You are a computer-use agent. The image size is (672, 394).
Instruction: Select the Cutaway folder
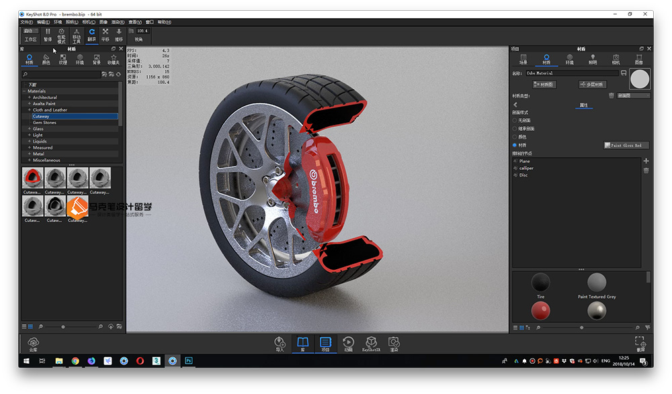(x=75, y=116)
